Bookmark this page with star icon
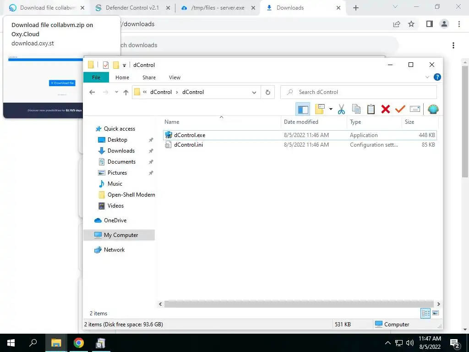Viewport: 469px width, 352px height. (411, 24)
